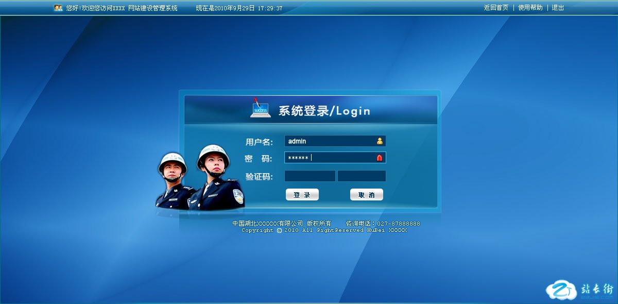Focus the 用户名 field containing admin
618x304 pixels.
[330, 141]
